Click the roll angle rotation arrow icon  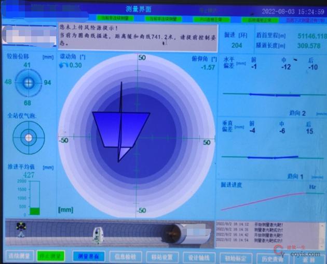point(63,65)
